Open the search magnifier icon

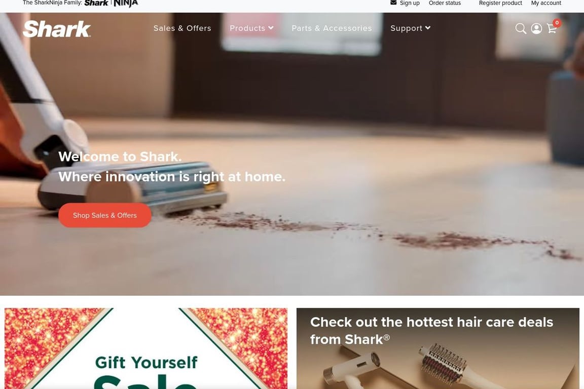[x=521, y=29]
